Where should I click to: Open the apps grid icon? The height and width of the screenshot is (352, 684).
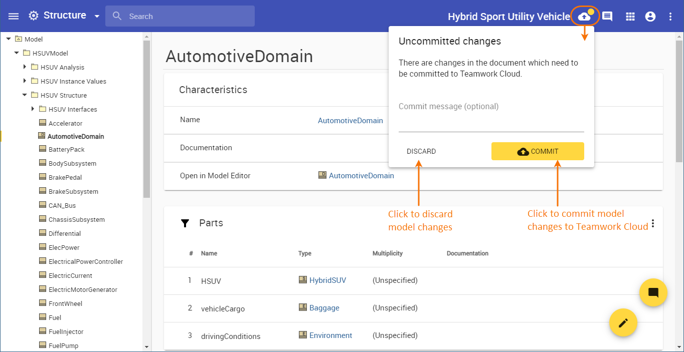630,17
